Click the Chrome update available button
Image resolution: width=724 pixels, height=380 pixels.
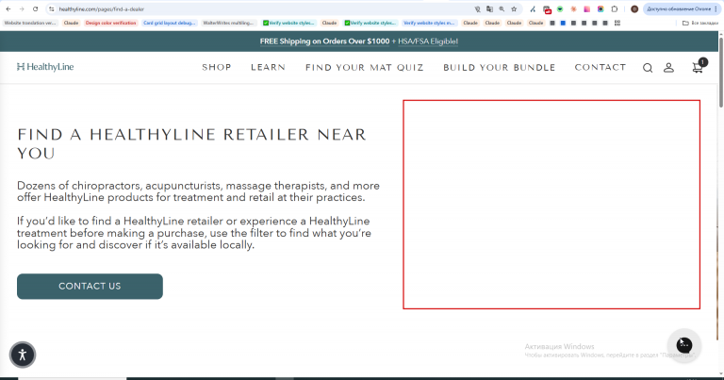pos(678,8)
